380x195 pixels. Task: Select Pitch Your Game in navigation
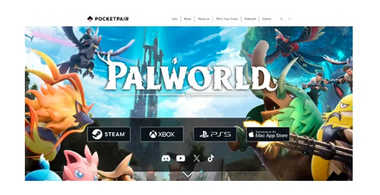coord(227,19)
